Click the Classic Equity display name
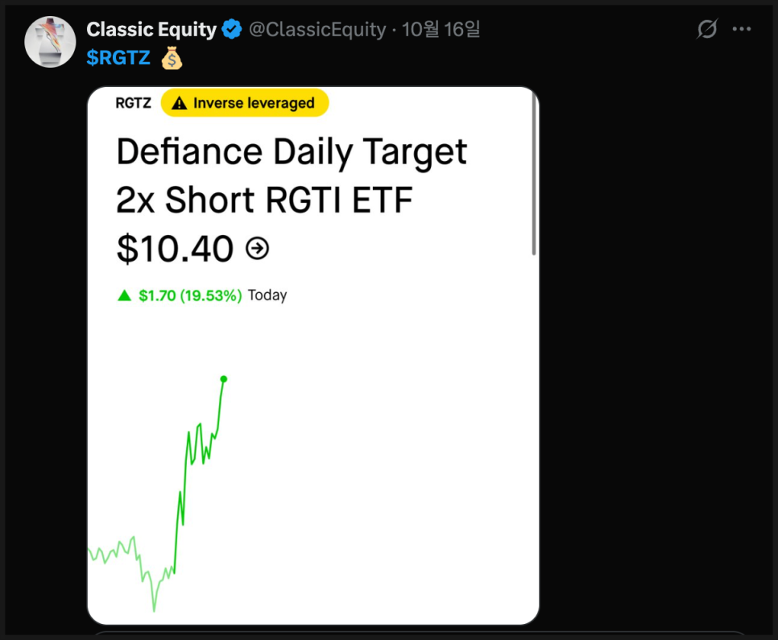This screenshot has width=778, height=640. pos(151,30)
